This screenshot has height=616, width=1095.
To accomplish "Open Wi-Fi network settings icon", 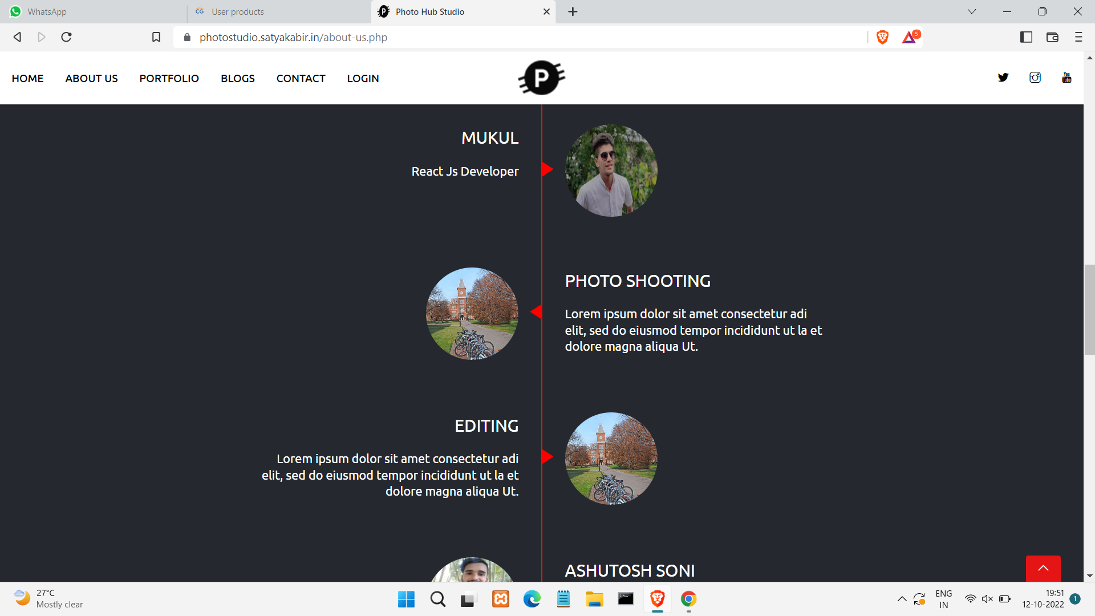I will coord(970,599).
